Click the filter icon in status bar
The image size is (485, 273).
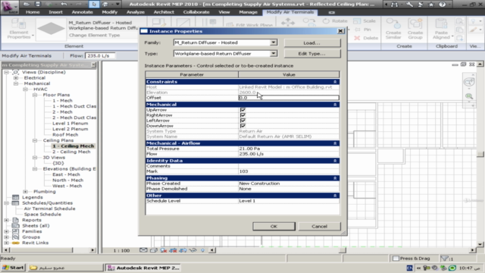[x=445, y=258]
